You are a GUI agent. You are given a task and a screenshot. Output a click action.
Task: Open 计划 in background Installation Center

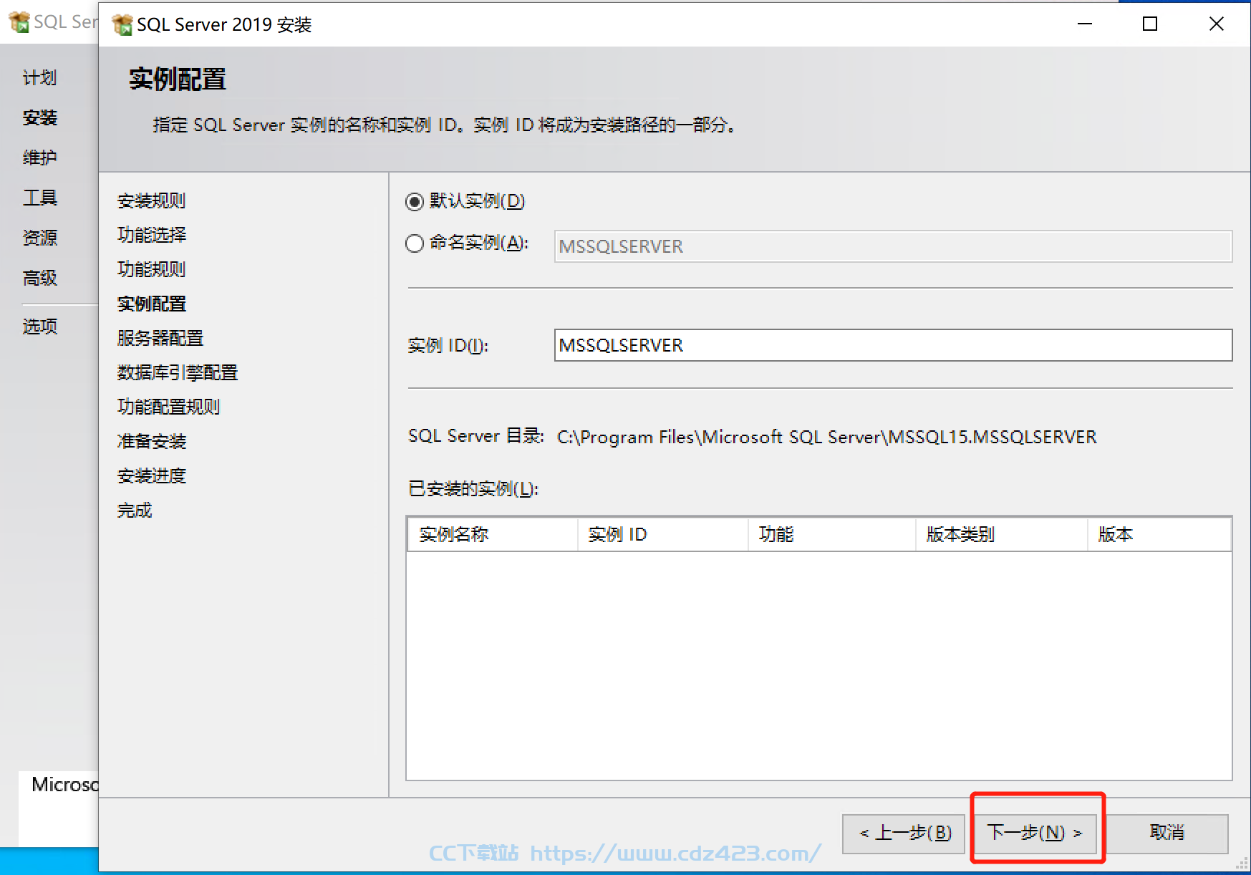(39, 77)
